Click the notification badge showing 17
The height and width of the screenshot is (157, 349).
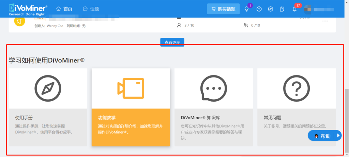coord(298,5)
